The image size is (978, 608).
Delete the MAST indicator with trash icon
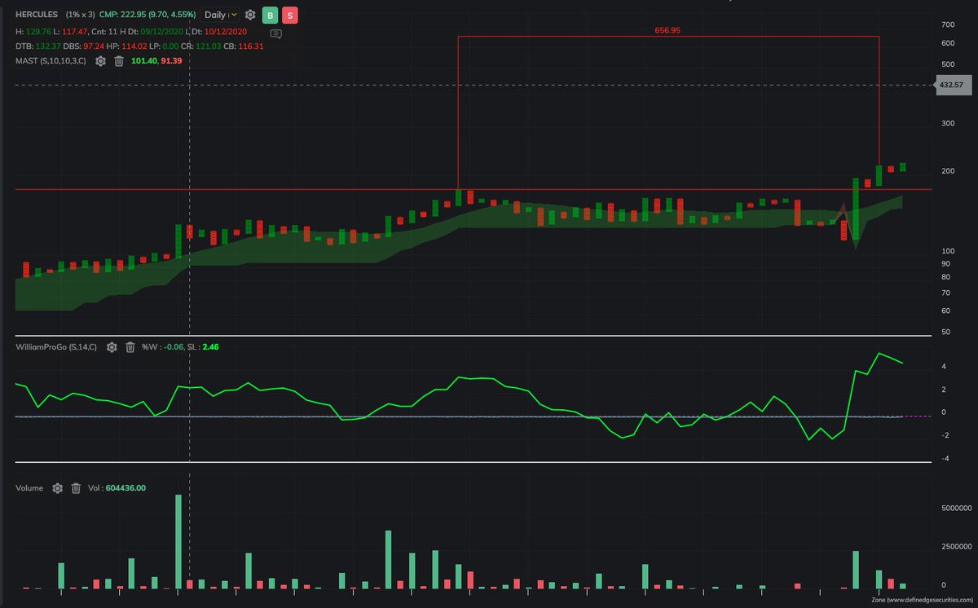118,61
